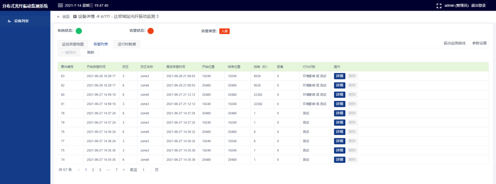Click start time 2021-06-27 14:36:24 of event 77
This screenshot has width=496, height=184.
(101, 141)
